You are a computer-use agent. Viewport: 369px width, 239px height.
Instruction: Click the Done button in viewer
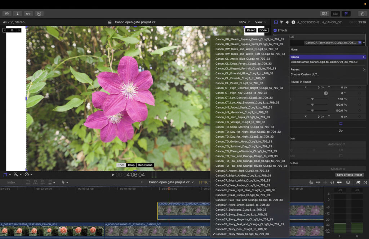point(263,30)
